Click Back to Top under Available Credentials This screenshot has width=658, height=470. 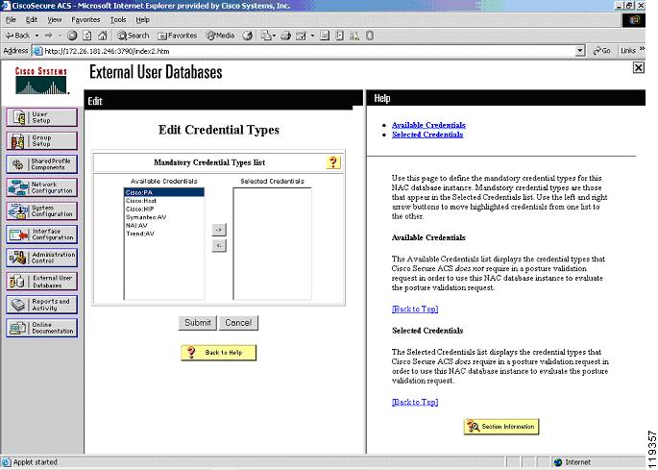click(415, 309)
